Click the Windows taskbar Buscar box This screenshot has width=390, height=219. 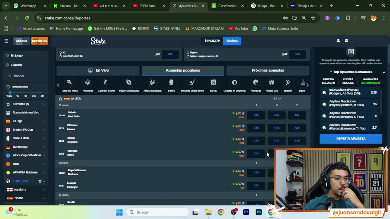coord(158,212)
